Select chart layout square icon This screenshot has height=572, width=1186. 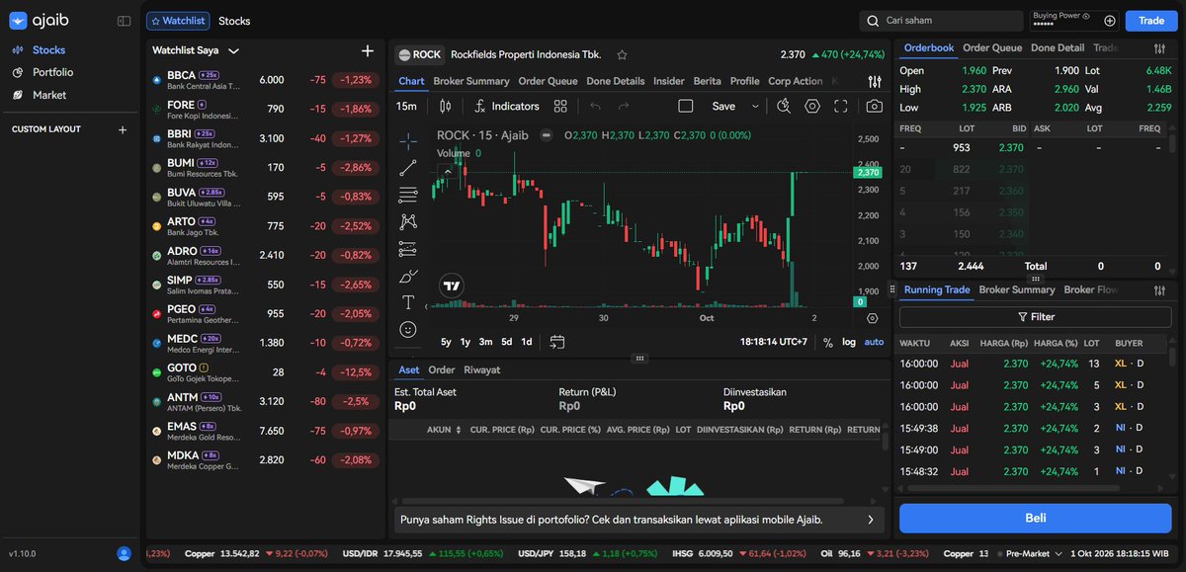click(x=686, y=106)
